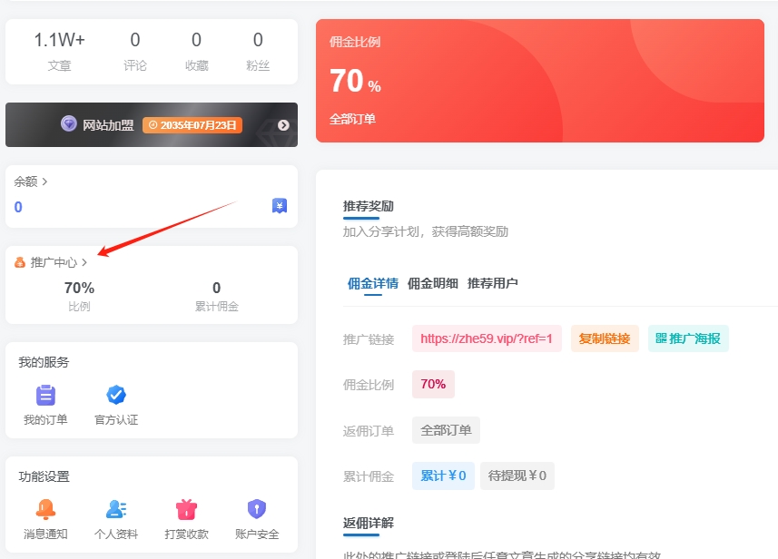Click the 推广中心 money bag icon
The height and width of the screenshot is (559, 778).
19,262
